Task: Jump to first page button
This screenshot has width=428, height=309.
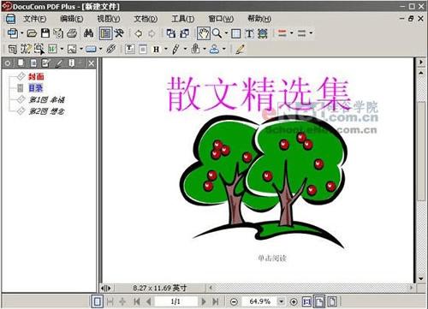Action: pyautogui.click(x=136, y=301)
